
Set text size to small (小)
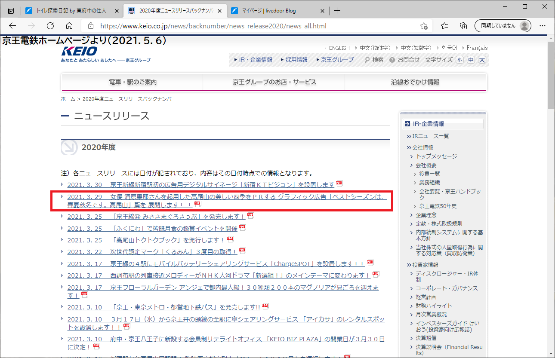(x=460, y=60)
